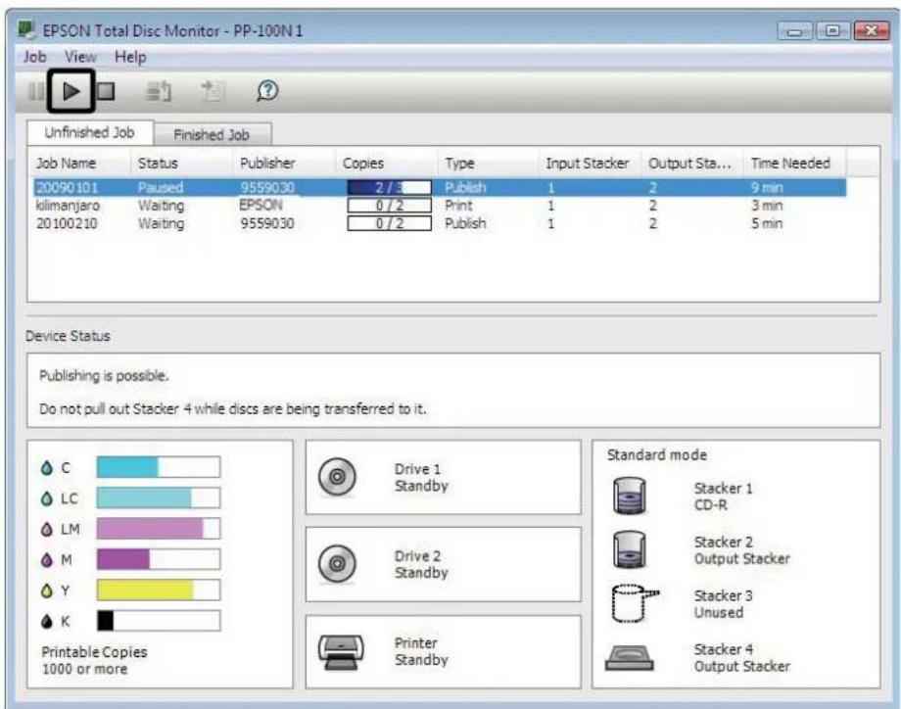
Task: Click kilimanjaro's 0/2 copies progress bar
Action: pos(389,205)
